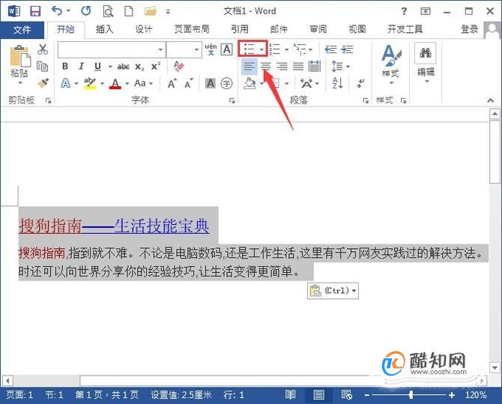
Task: Click the zoom in plus button
Action: click(451, 395)
